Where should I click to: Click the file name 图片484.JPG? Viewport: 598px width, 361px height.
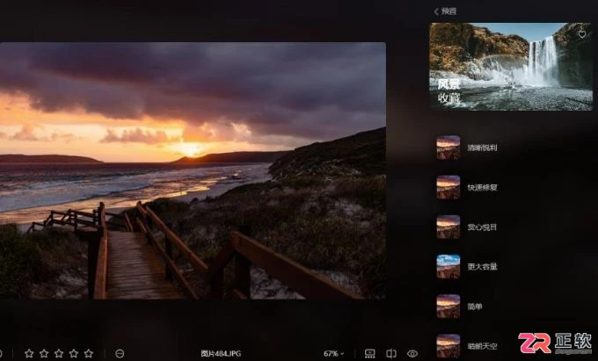221,354
